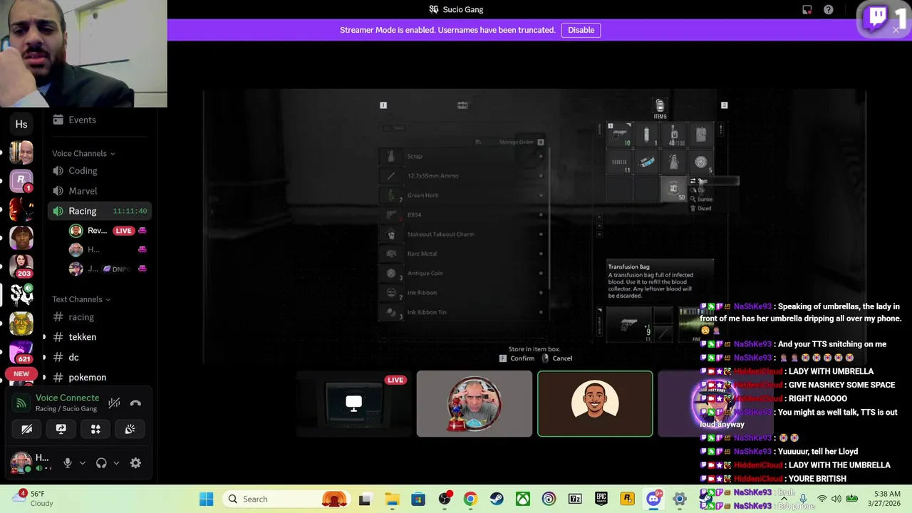
Task: Open Google Chrome from taskbar
Action: pos(470,499)
